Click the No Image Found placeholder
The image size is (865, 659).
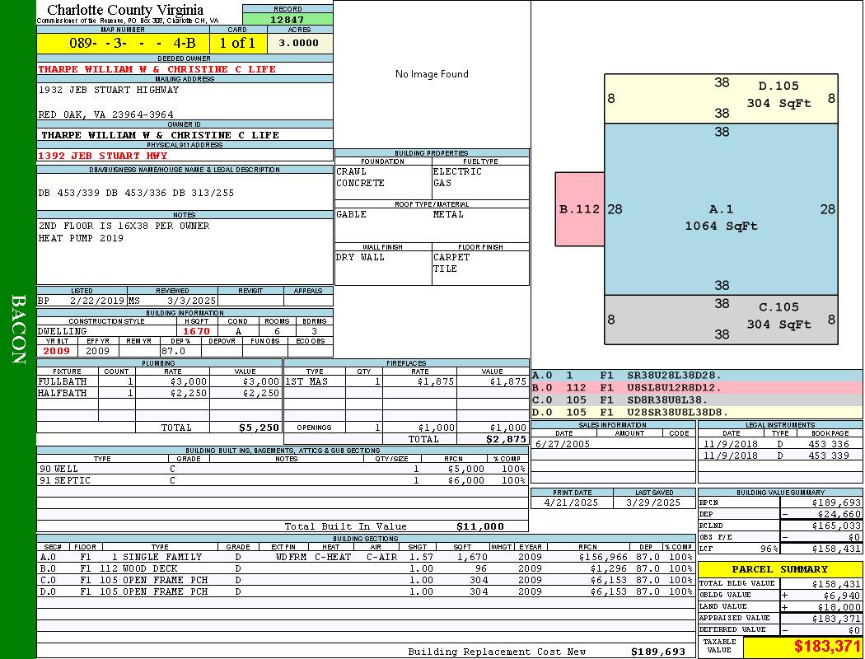tap(432, 74)
